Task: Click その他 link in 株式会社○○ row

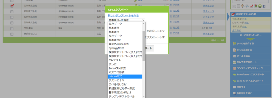Action: (176, 33)
